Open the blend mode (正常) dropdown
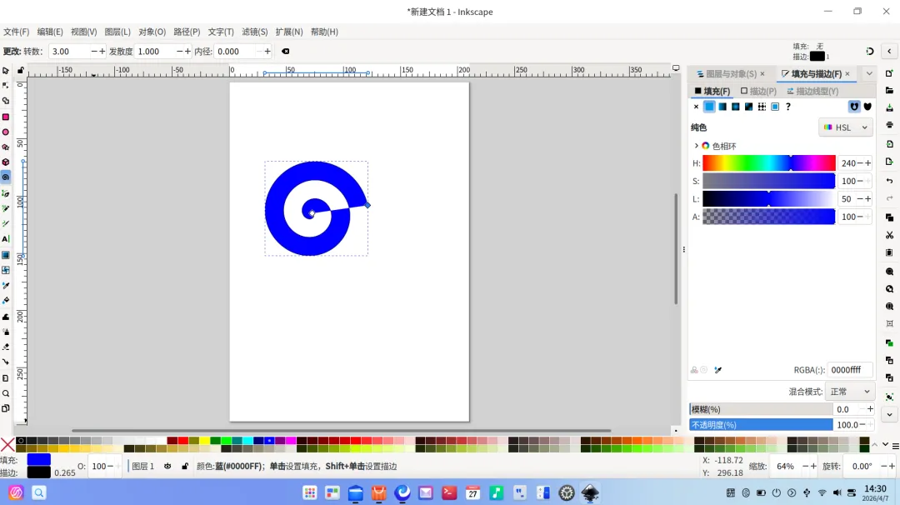Image resolution: width=900 pixels, height=505 pixels. [x=850, y=392]
